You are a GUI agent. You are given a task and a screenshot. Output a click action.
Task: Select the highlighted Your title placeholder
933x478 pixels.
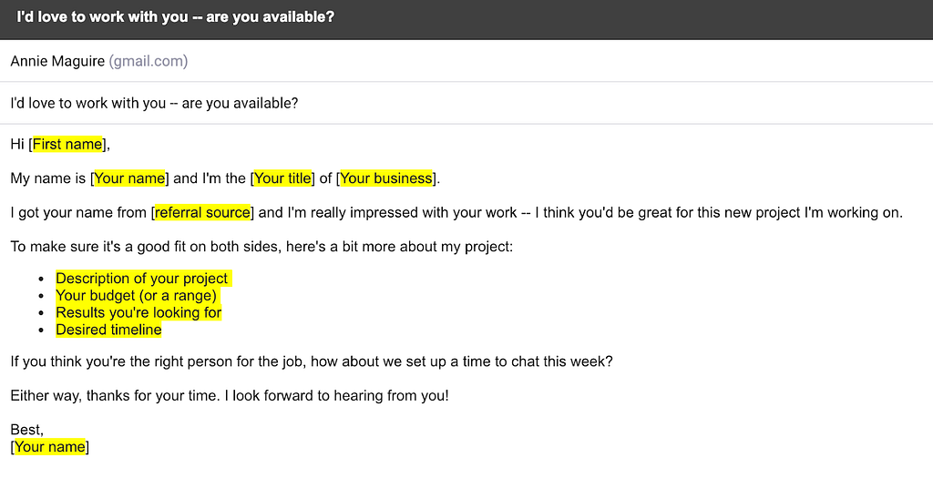click(282, 178)
